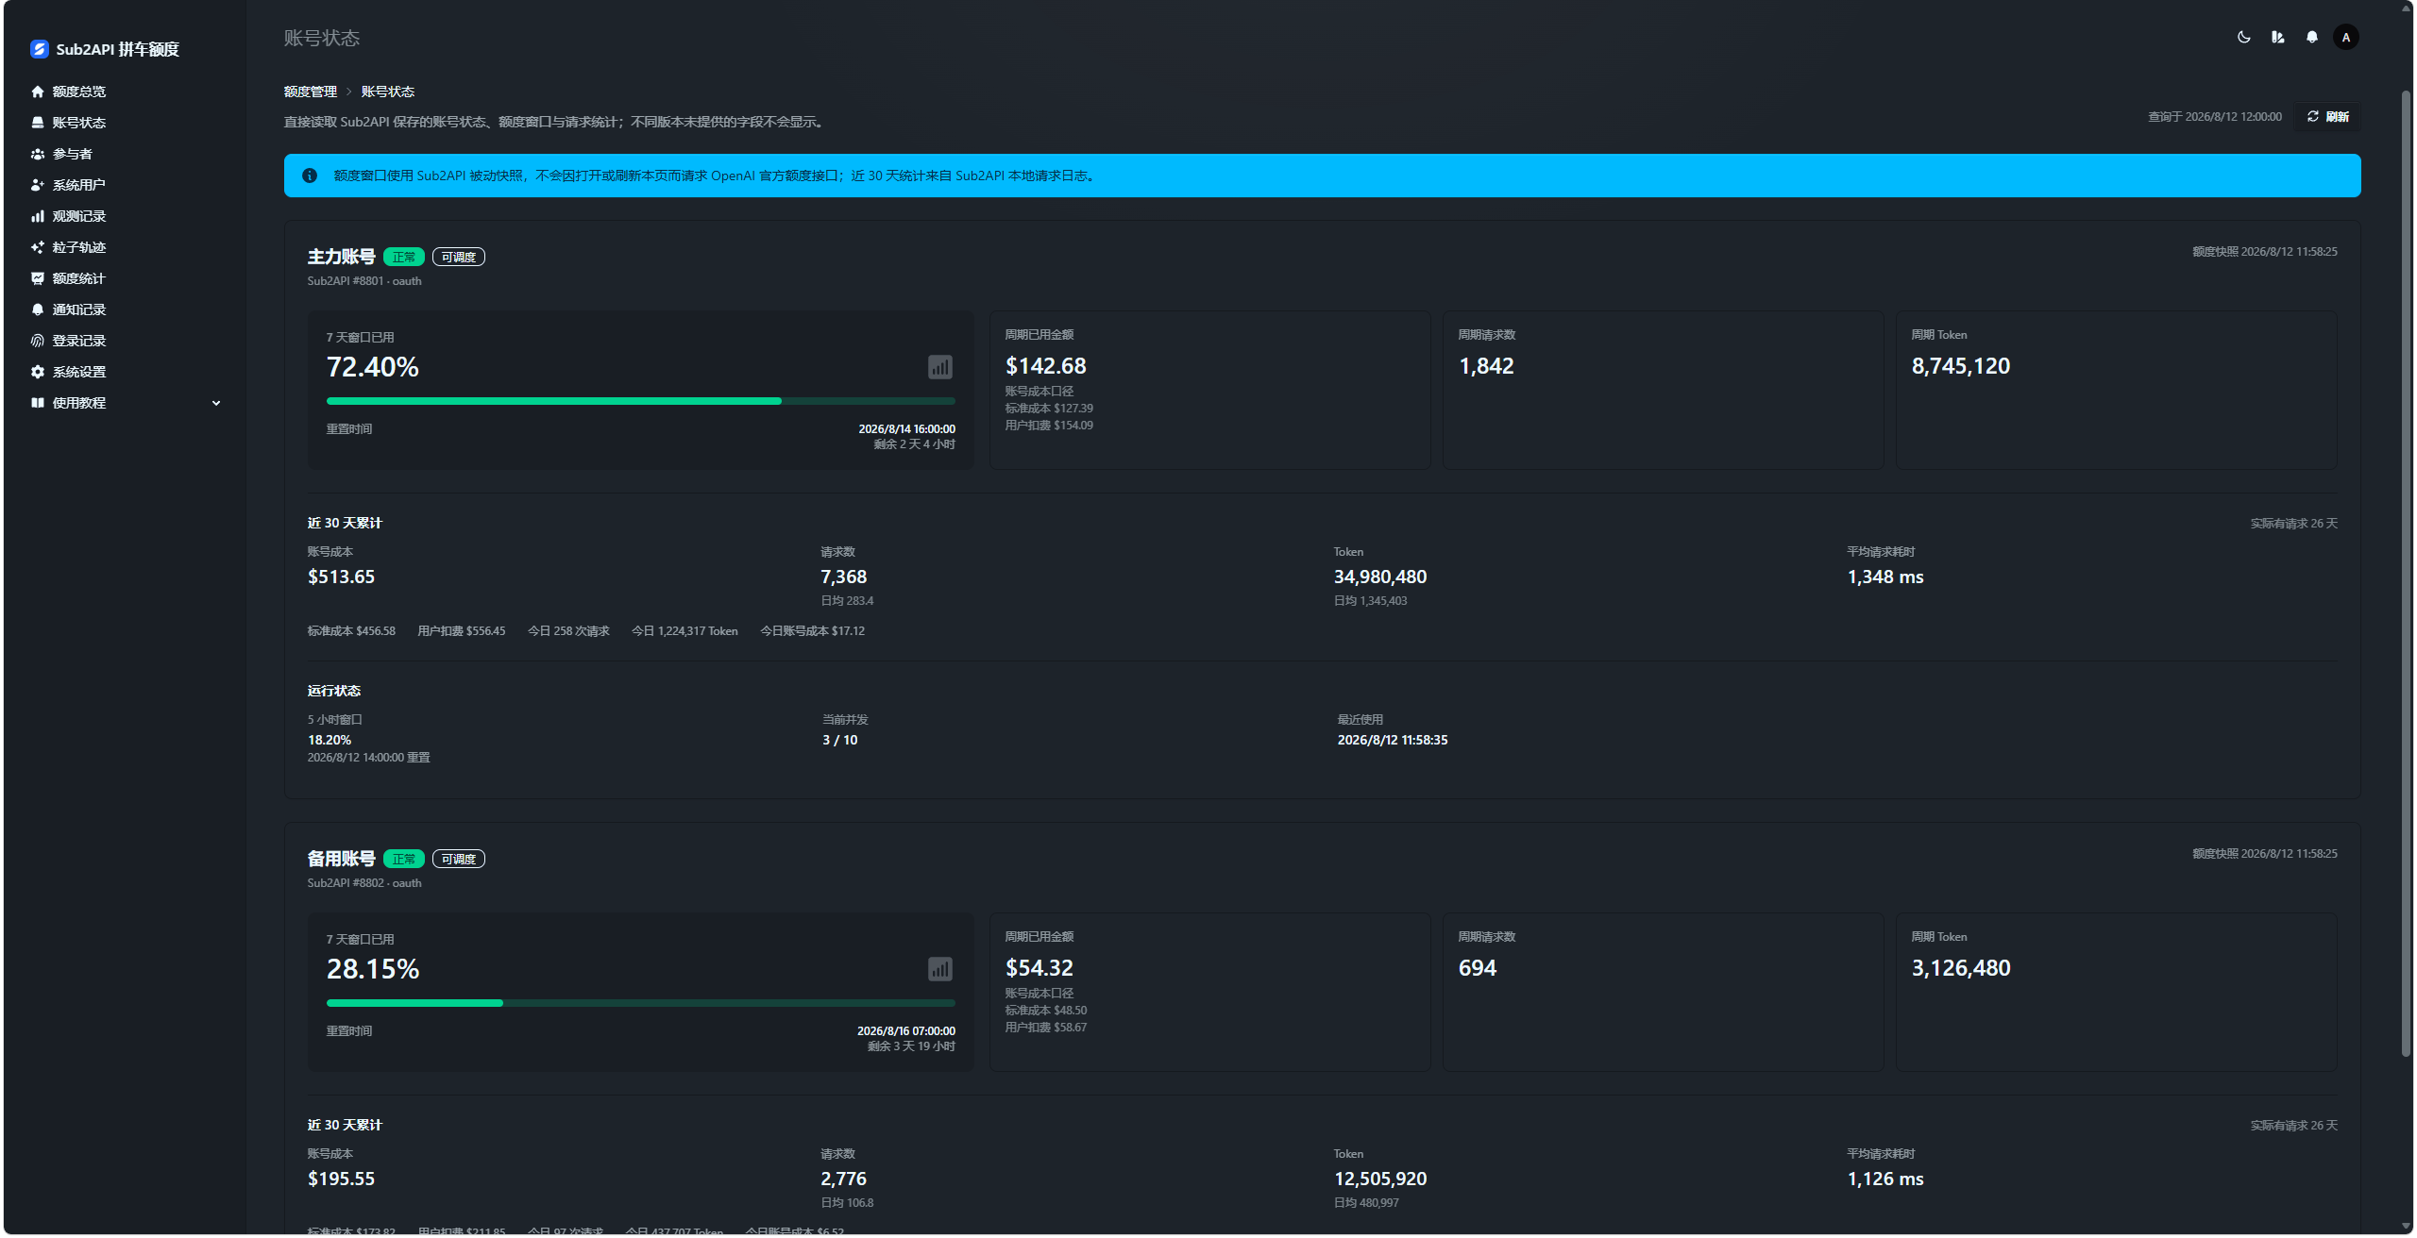The width and height of the screenshot is (2417, 1238).
Task: Open the user avatar menu
Action: (x=2345, y=37)
